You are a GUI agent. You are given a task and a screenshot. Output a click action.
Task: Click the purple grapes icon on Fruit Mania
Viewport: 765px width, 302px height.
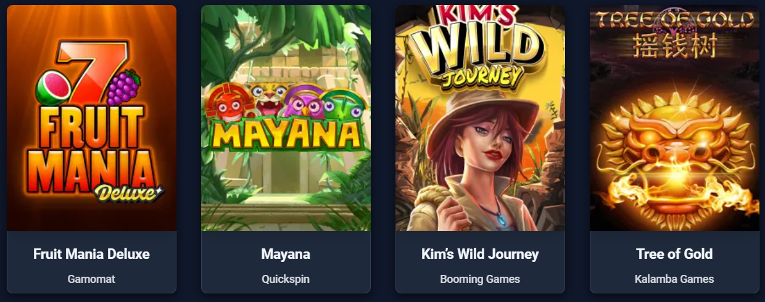point(125,87)
